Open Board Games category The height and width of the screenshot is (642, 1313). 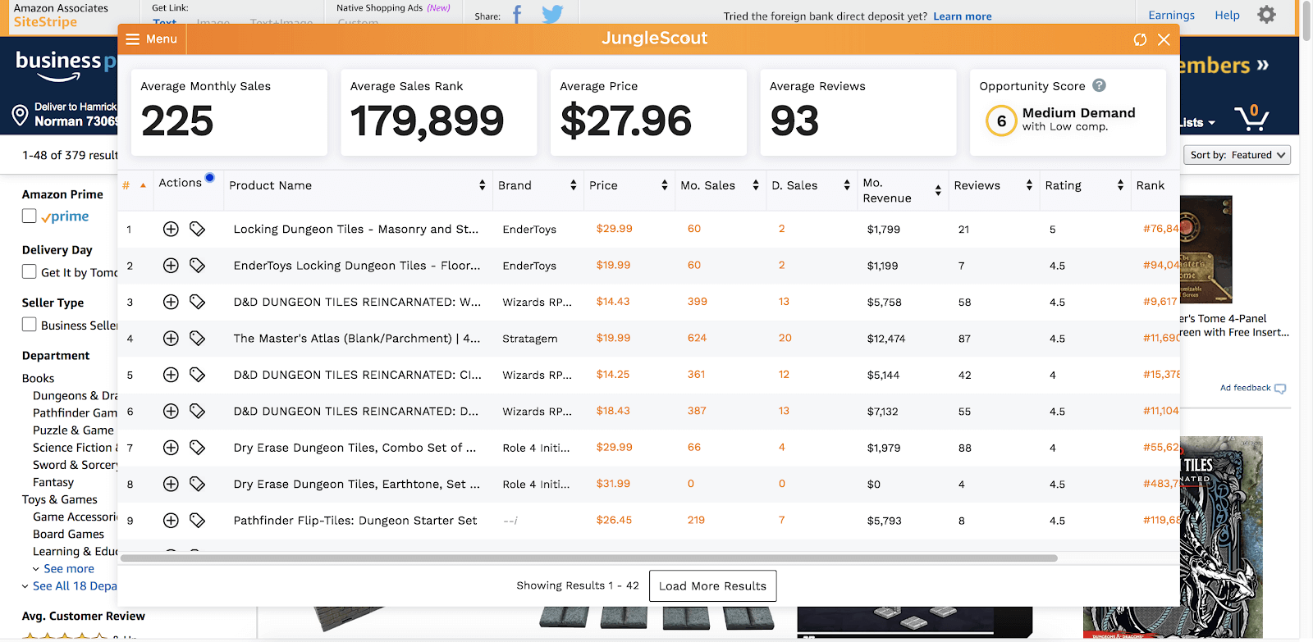click(x=68, y=534)
